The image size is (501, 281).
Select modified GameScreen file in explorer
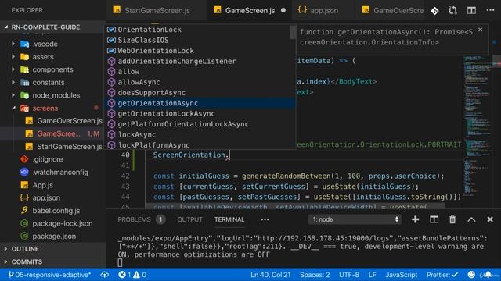(53, 133)
